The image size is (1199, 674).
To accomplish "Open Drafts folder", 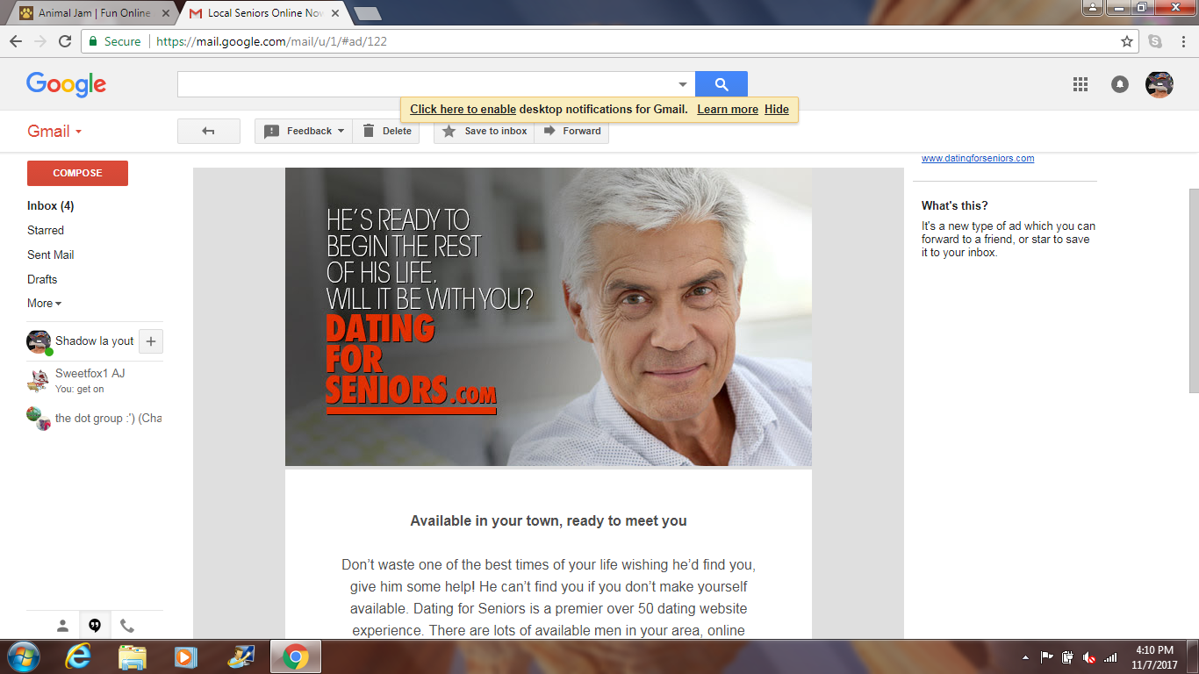I will [42, 279].
